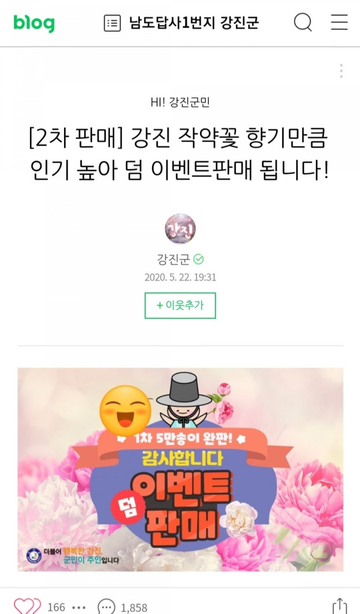This screenshot has width=360, height=614.
Task: Open the 강진군 profile picture
Action: (180, 227)
